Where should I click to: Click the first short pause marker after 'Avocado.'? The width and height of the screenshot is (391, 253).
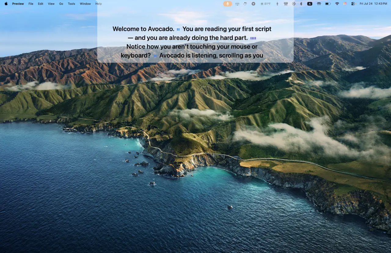point(178,29)
